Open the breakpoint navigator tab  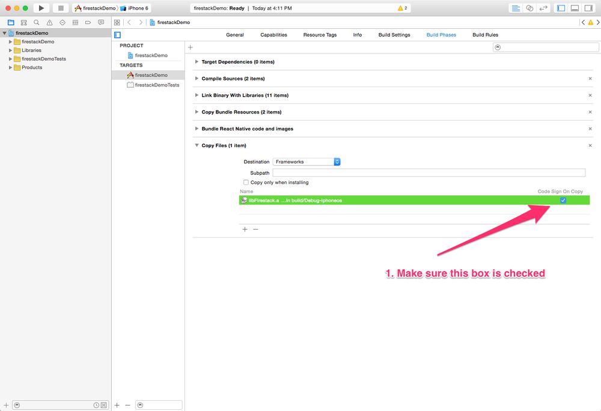(x=88, y=23)
